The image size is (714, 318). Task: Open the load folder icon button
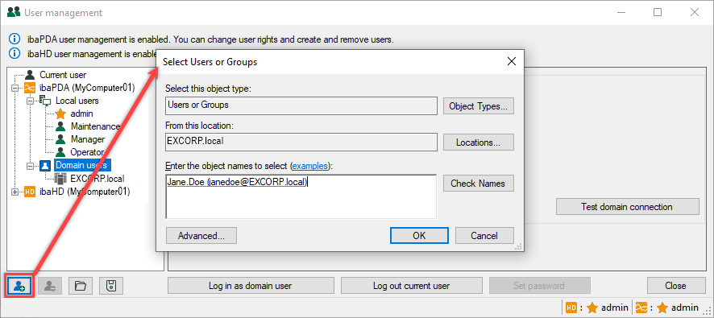(81, 286)
